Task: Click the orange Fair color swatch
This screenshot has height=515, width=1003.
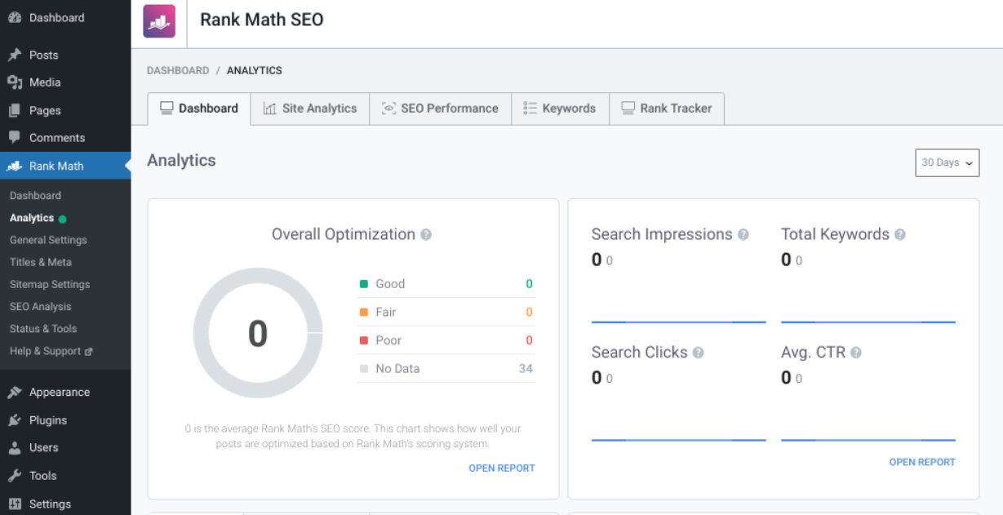Action: pyautogui.click(x=364, y=312)
